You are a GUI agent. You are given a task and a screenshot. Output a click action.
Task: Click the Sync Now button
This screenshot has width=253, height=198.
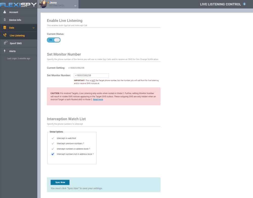click(60, 182)
